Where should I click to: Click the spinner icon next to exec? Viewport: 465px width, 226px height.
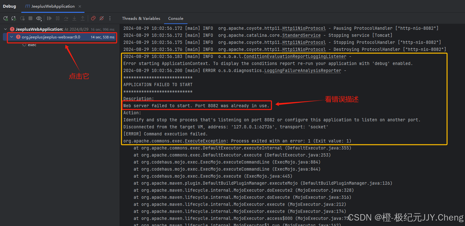tap(24, 45)
